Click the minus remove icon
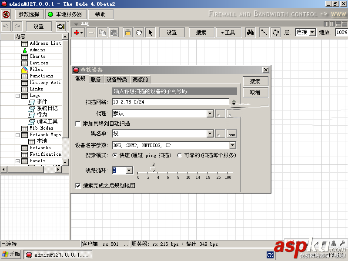The width and height of the screenshot is (348, 261). click(91, 33)
